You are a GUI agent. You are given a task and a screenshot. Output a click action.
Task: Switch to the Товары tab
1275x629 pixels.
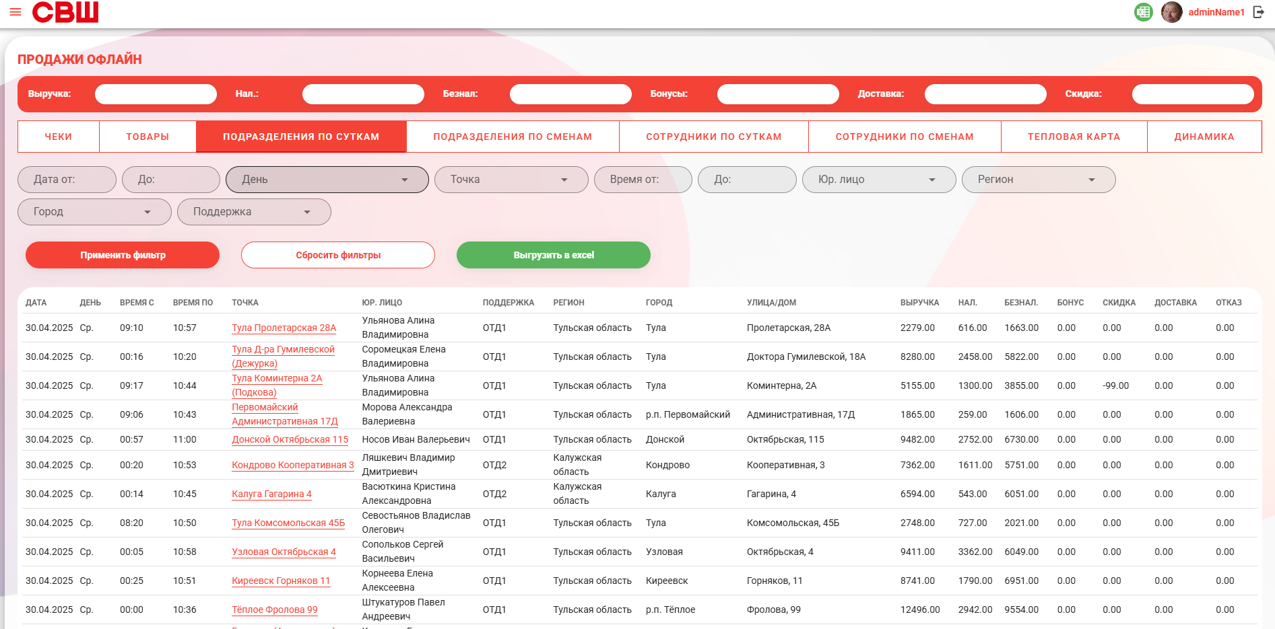(x=148, y=137)
